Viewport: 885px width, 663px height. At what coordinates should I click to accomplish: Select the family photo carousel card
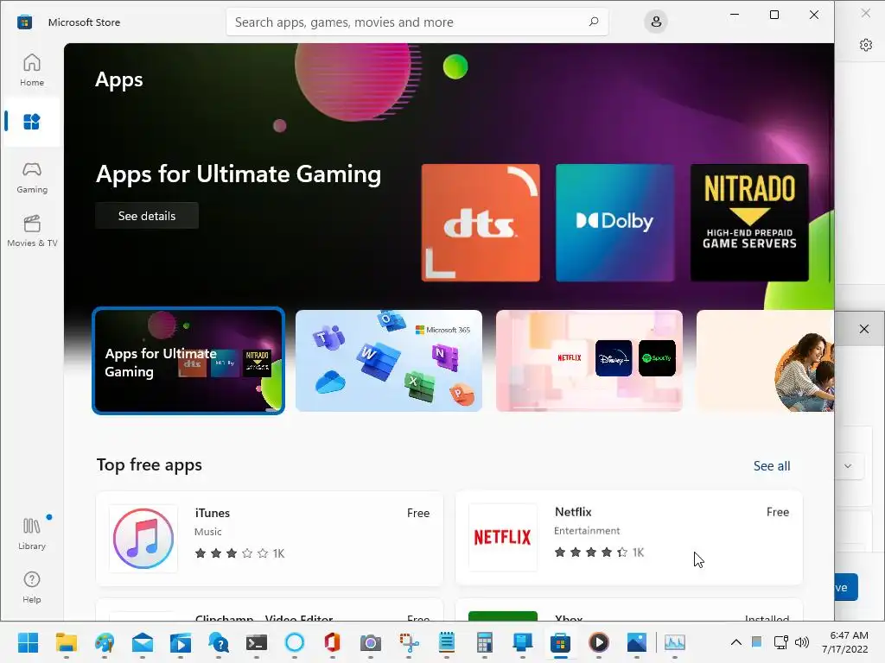coord(766,361)
